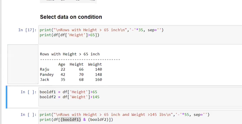This screenshot has height=124, width=242.
Task: Click Jack's Weight value 160
Action: [98, 80]
